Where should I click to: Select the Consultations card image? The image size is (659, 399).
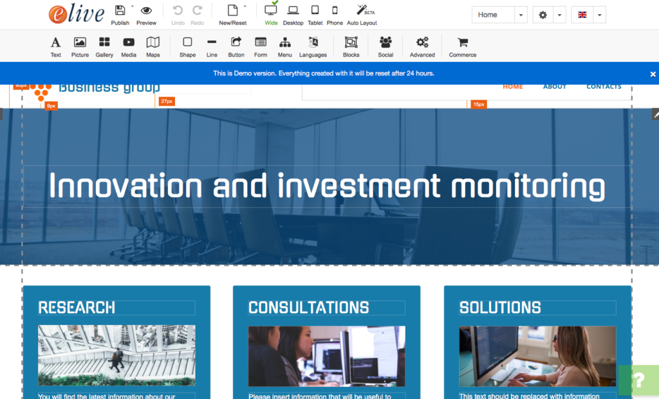[x=326, y=356]
